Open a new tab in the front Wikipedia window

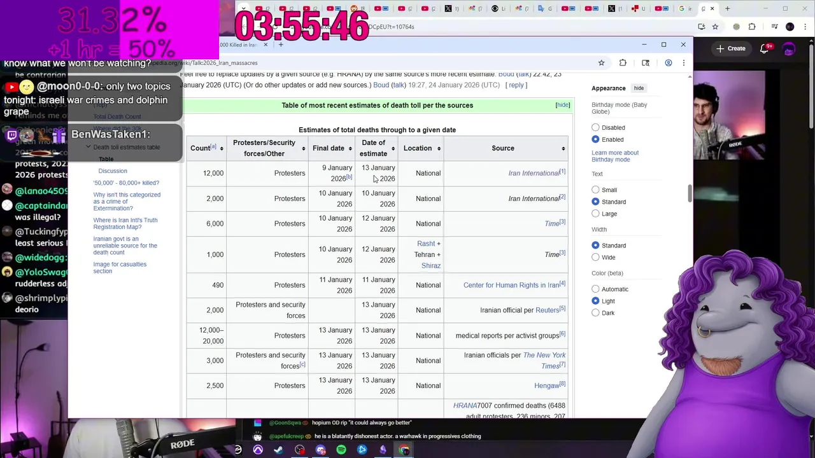click(281, 45)
